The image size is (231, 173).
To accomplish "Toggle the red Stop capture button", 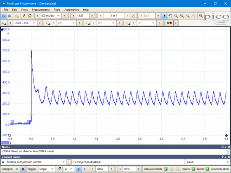I will (x=23, y=169).
